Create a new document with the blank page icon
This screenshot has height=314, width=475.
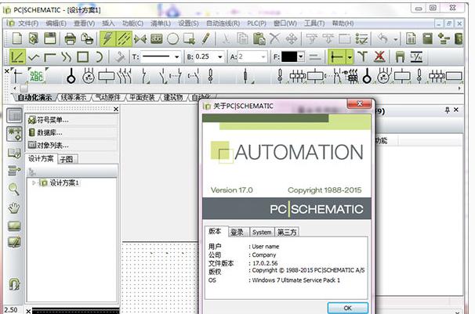point(17,38)
